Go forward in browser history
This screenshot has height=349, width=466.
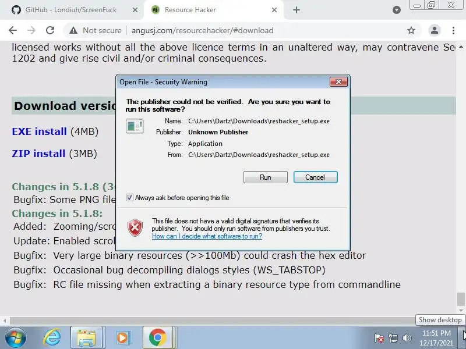pos(31,30)
